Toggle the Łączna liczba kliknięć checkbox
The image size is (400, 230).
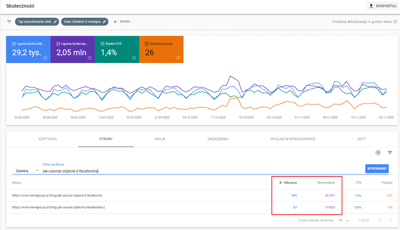(14, 44)
